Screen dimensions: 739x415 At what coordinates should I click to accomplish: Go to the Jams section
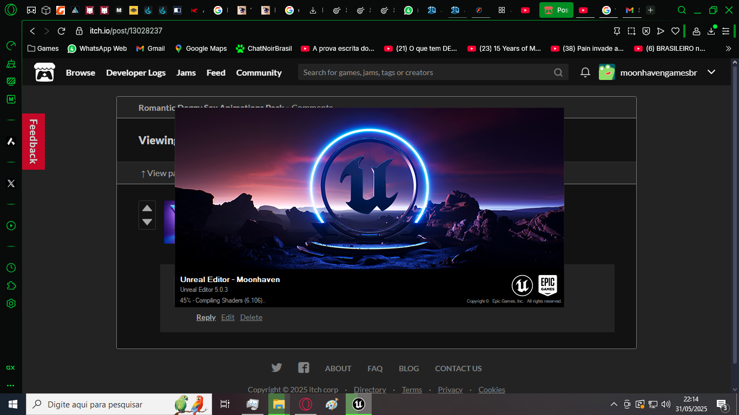(186, 72)
